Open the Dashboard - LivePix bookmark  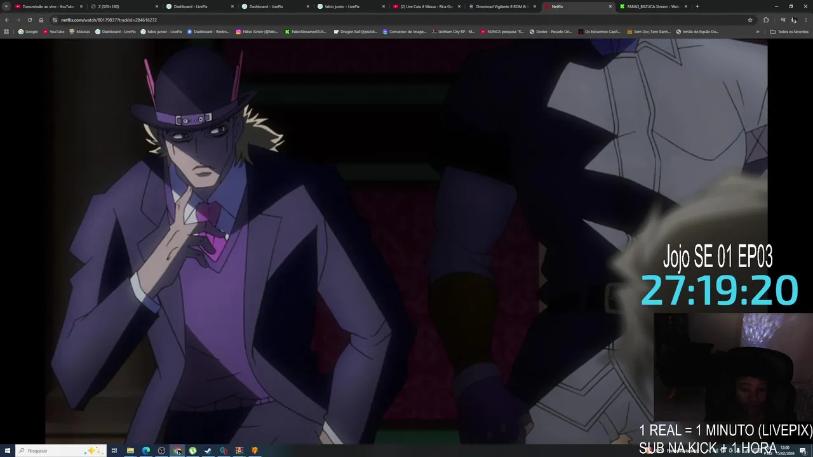(116, 31)
